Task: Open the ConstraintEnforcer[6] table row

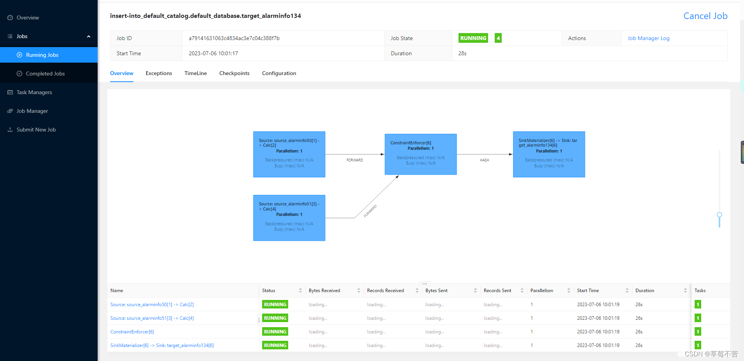Action: 132,332
